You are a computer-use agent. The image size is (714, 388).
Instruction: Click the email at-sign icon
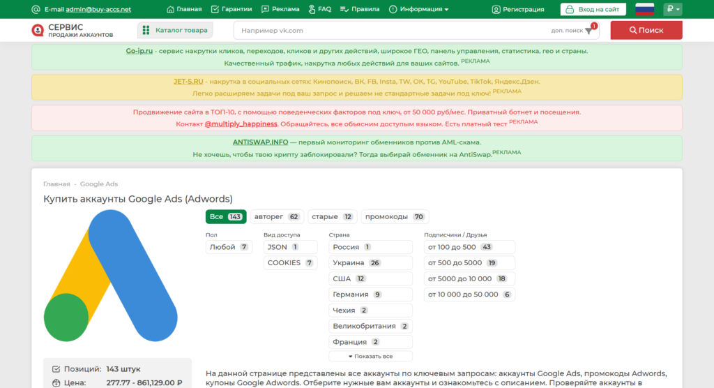tap(36, 9)
